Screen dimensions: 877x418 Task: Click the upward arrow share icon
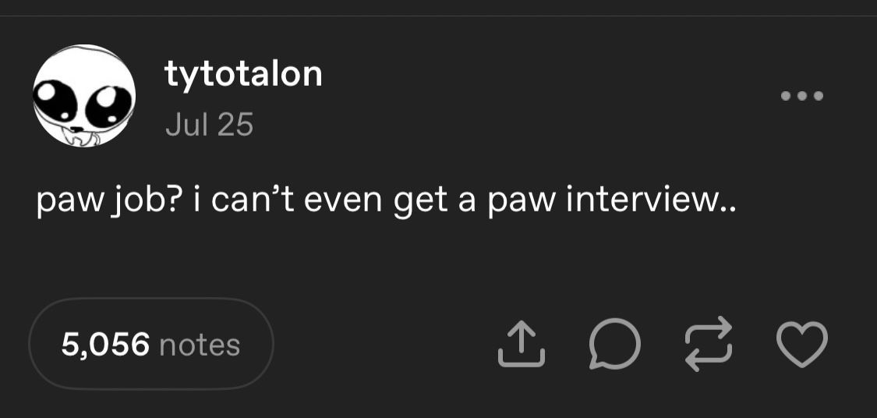pyautogui.click(x=520, y=343)
